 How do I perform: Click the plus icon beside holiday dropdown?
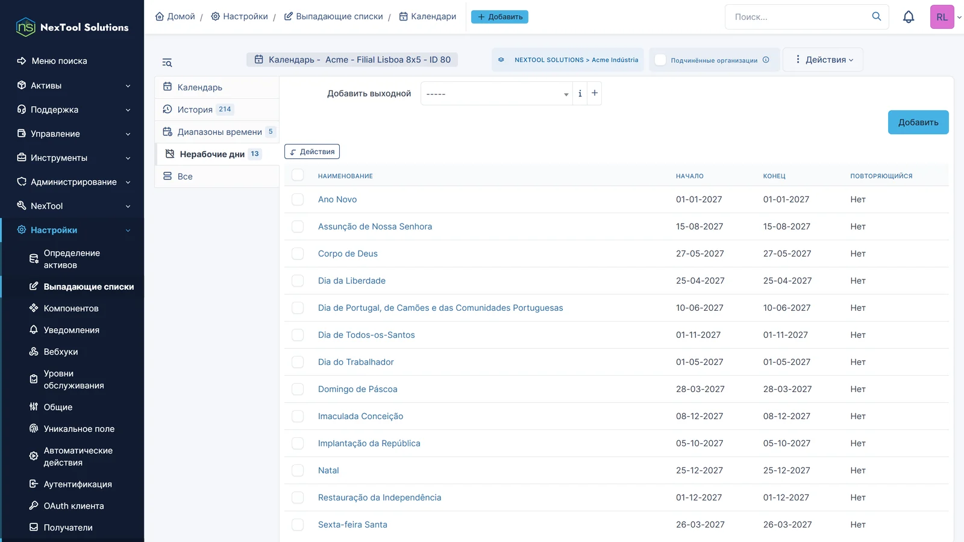click(595, 93)
